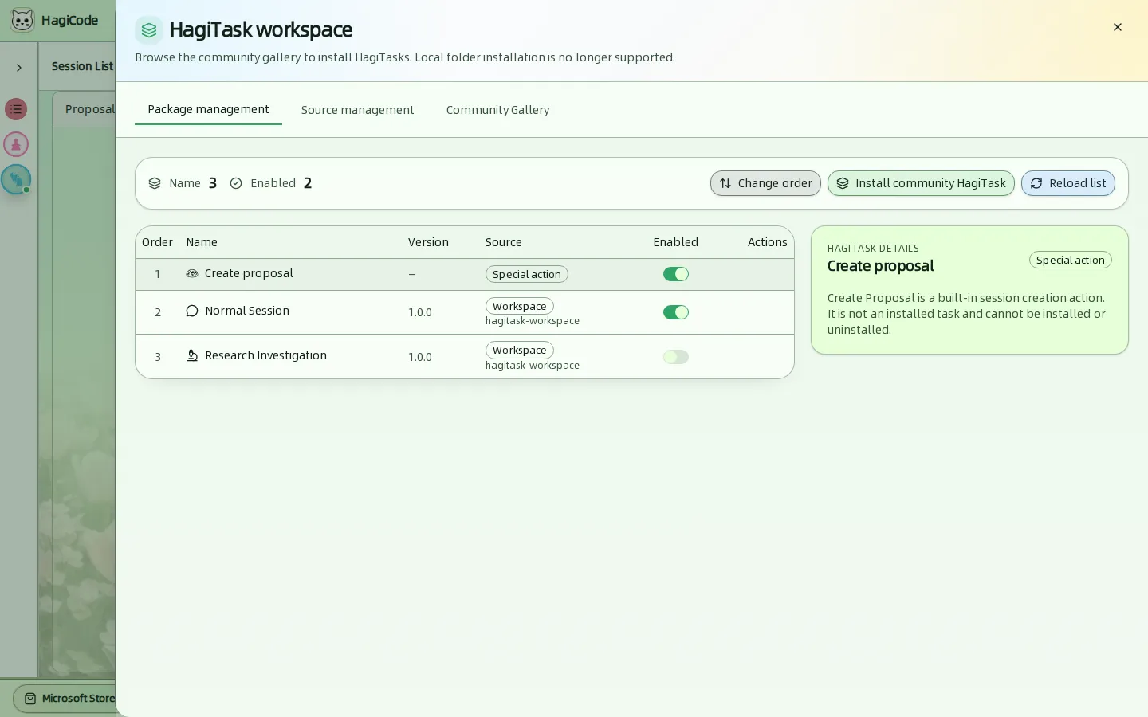The height and width of the screenshot is (717, 1148).
Task: Click the layers icon beside the HagiTask workspace title
Action: coord(149,30)
